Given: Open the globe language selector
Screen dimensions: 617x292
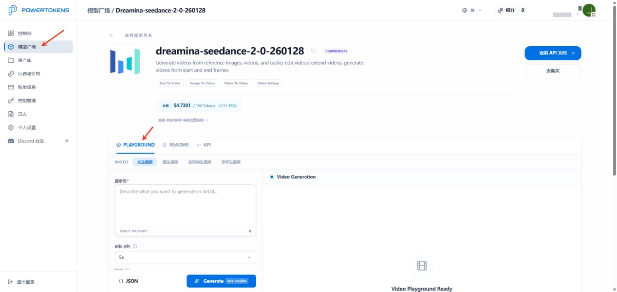Looking at the screenshot, I should point(471,10).
